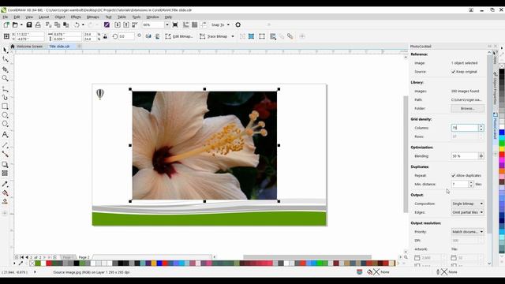Select the Interactive Fill bucket tool
The width and height of the screenshot is (505, 284).
pyautogui.click(x=6, y=192)
